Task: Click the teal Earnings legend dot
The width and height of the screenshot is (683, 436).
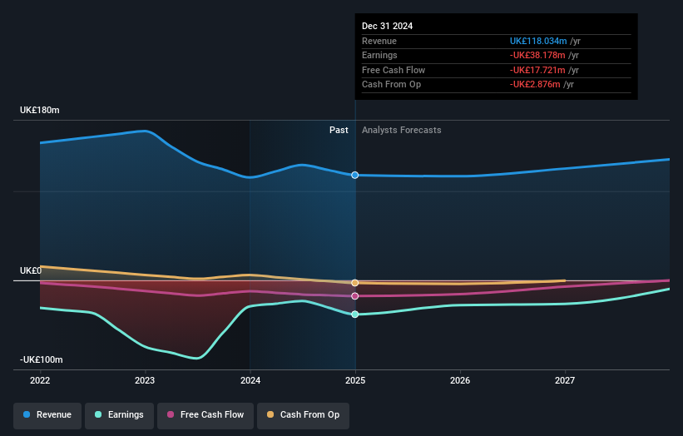Action: pos(98,414)
